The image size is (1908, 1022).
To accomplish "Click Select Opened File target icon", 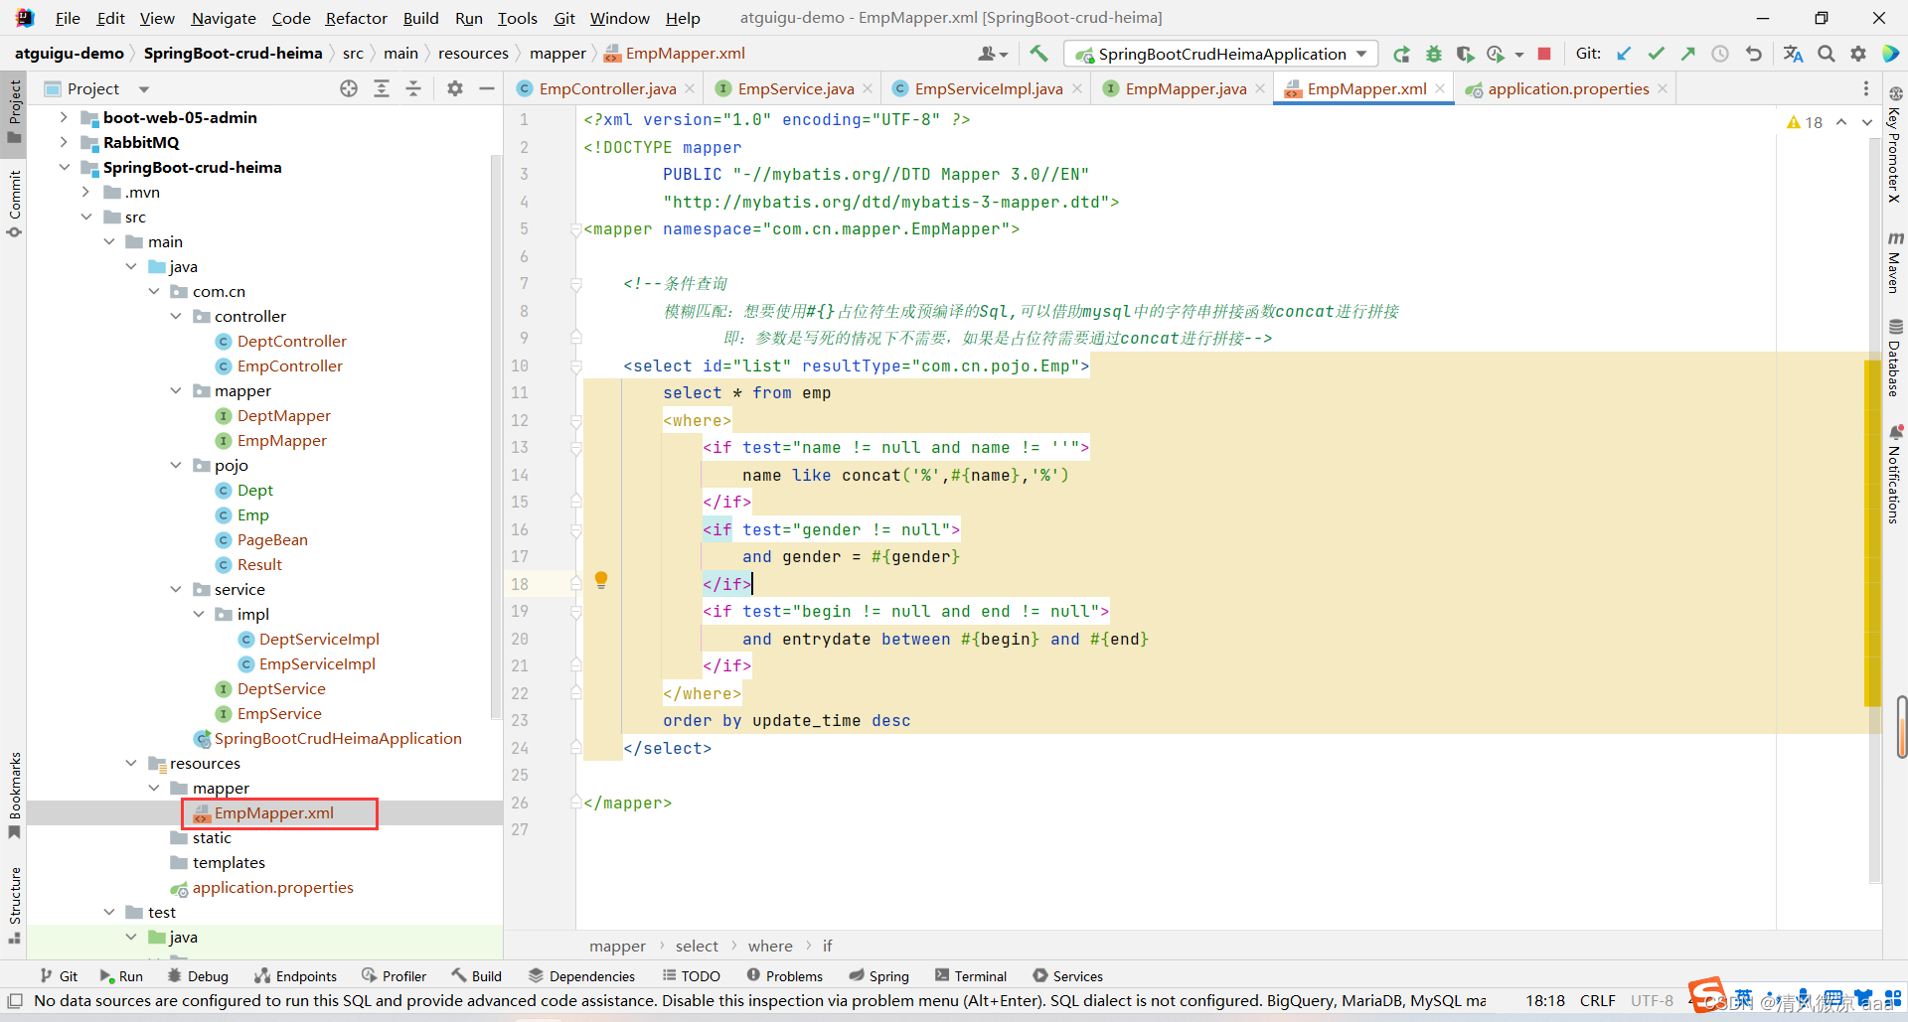I will [349, 88].
